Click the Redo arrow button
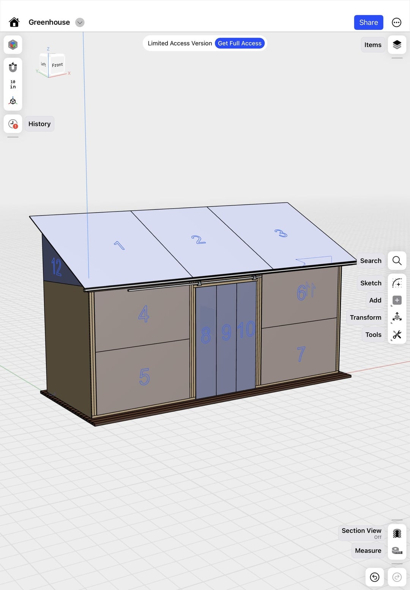This screenshot has height=590, width=410. click(397, 577)
